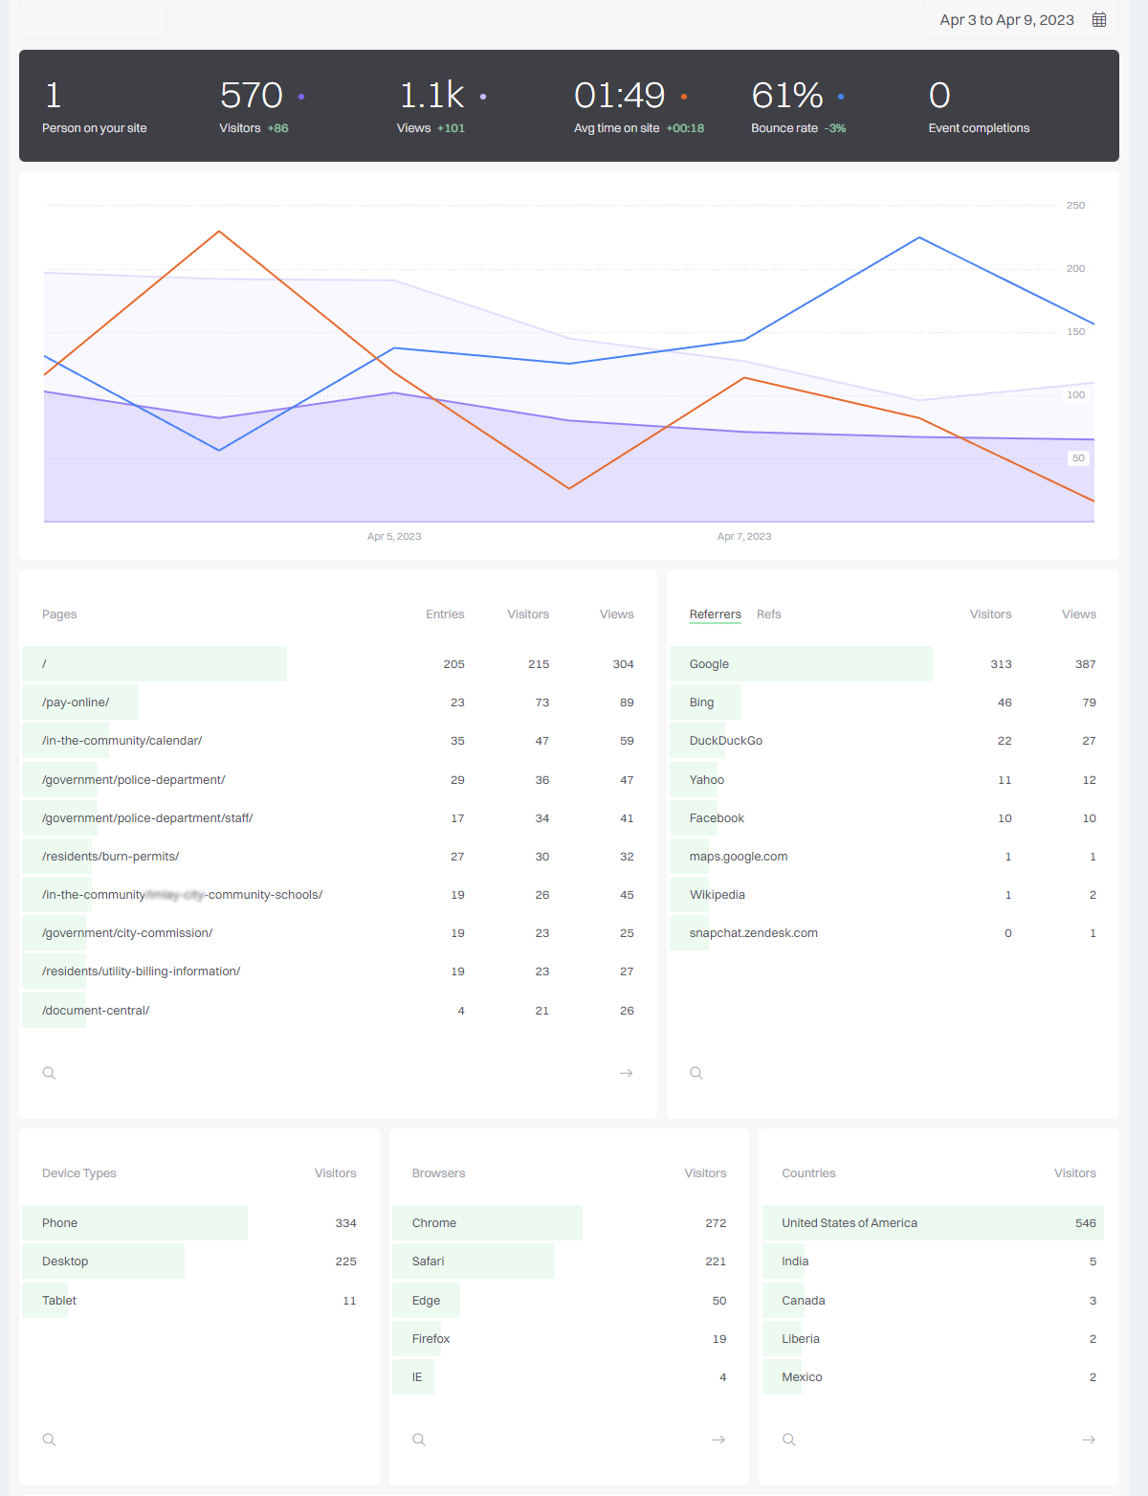1148x1496 pixels.
Task: Click next arrow in Countries panel
Action: click(x=1088, y=1440)
